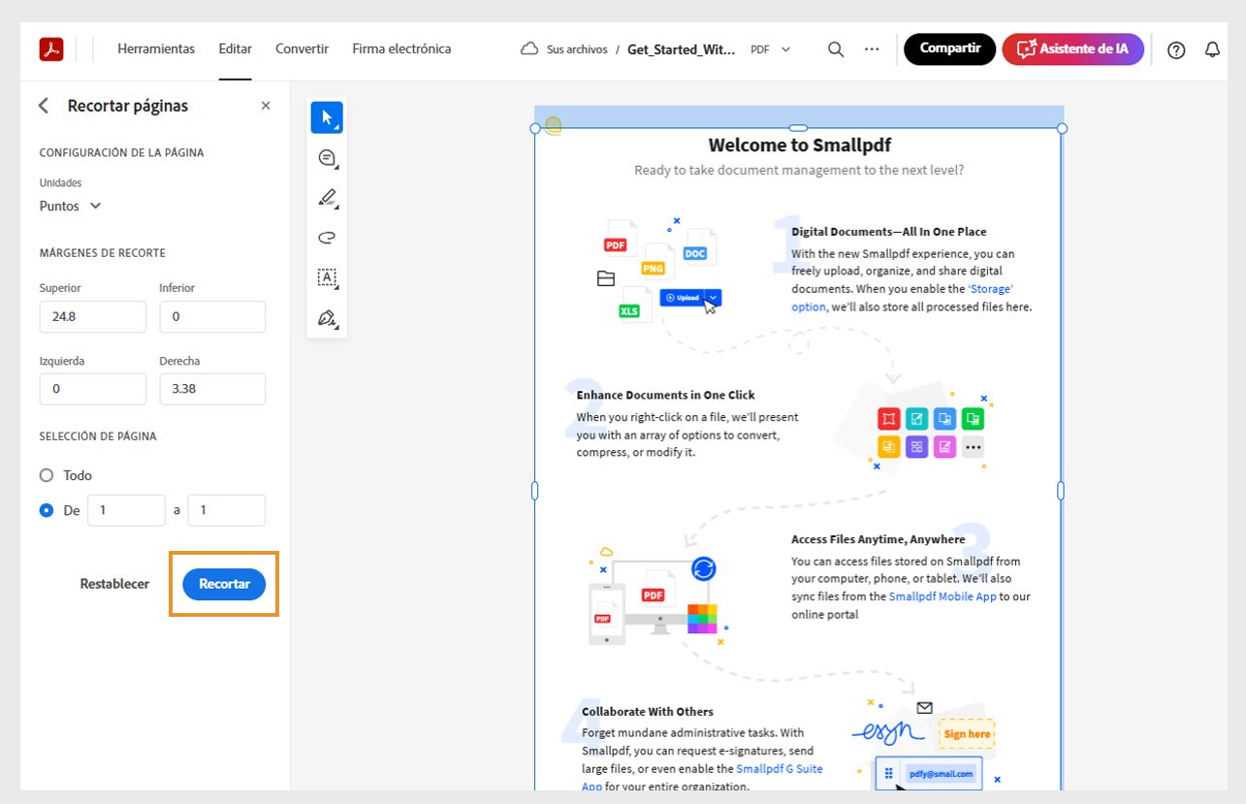
Task: Click the Access Files Anytime, Anywhere heading
Action: pos(879,539)
